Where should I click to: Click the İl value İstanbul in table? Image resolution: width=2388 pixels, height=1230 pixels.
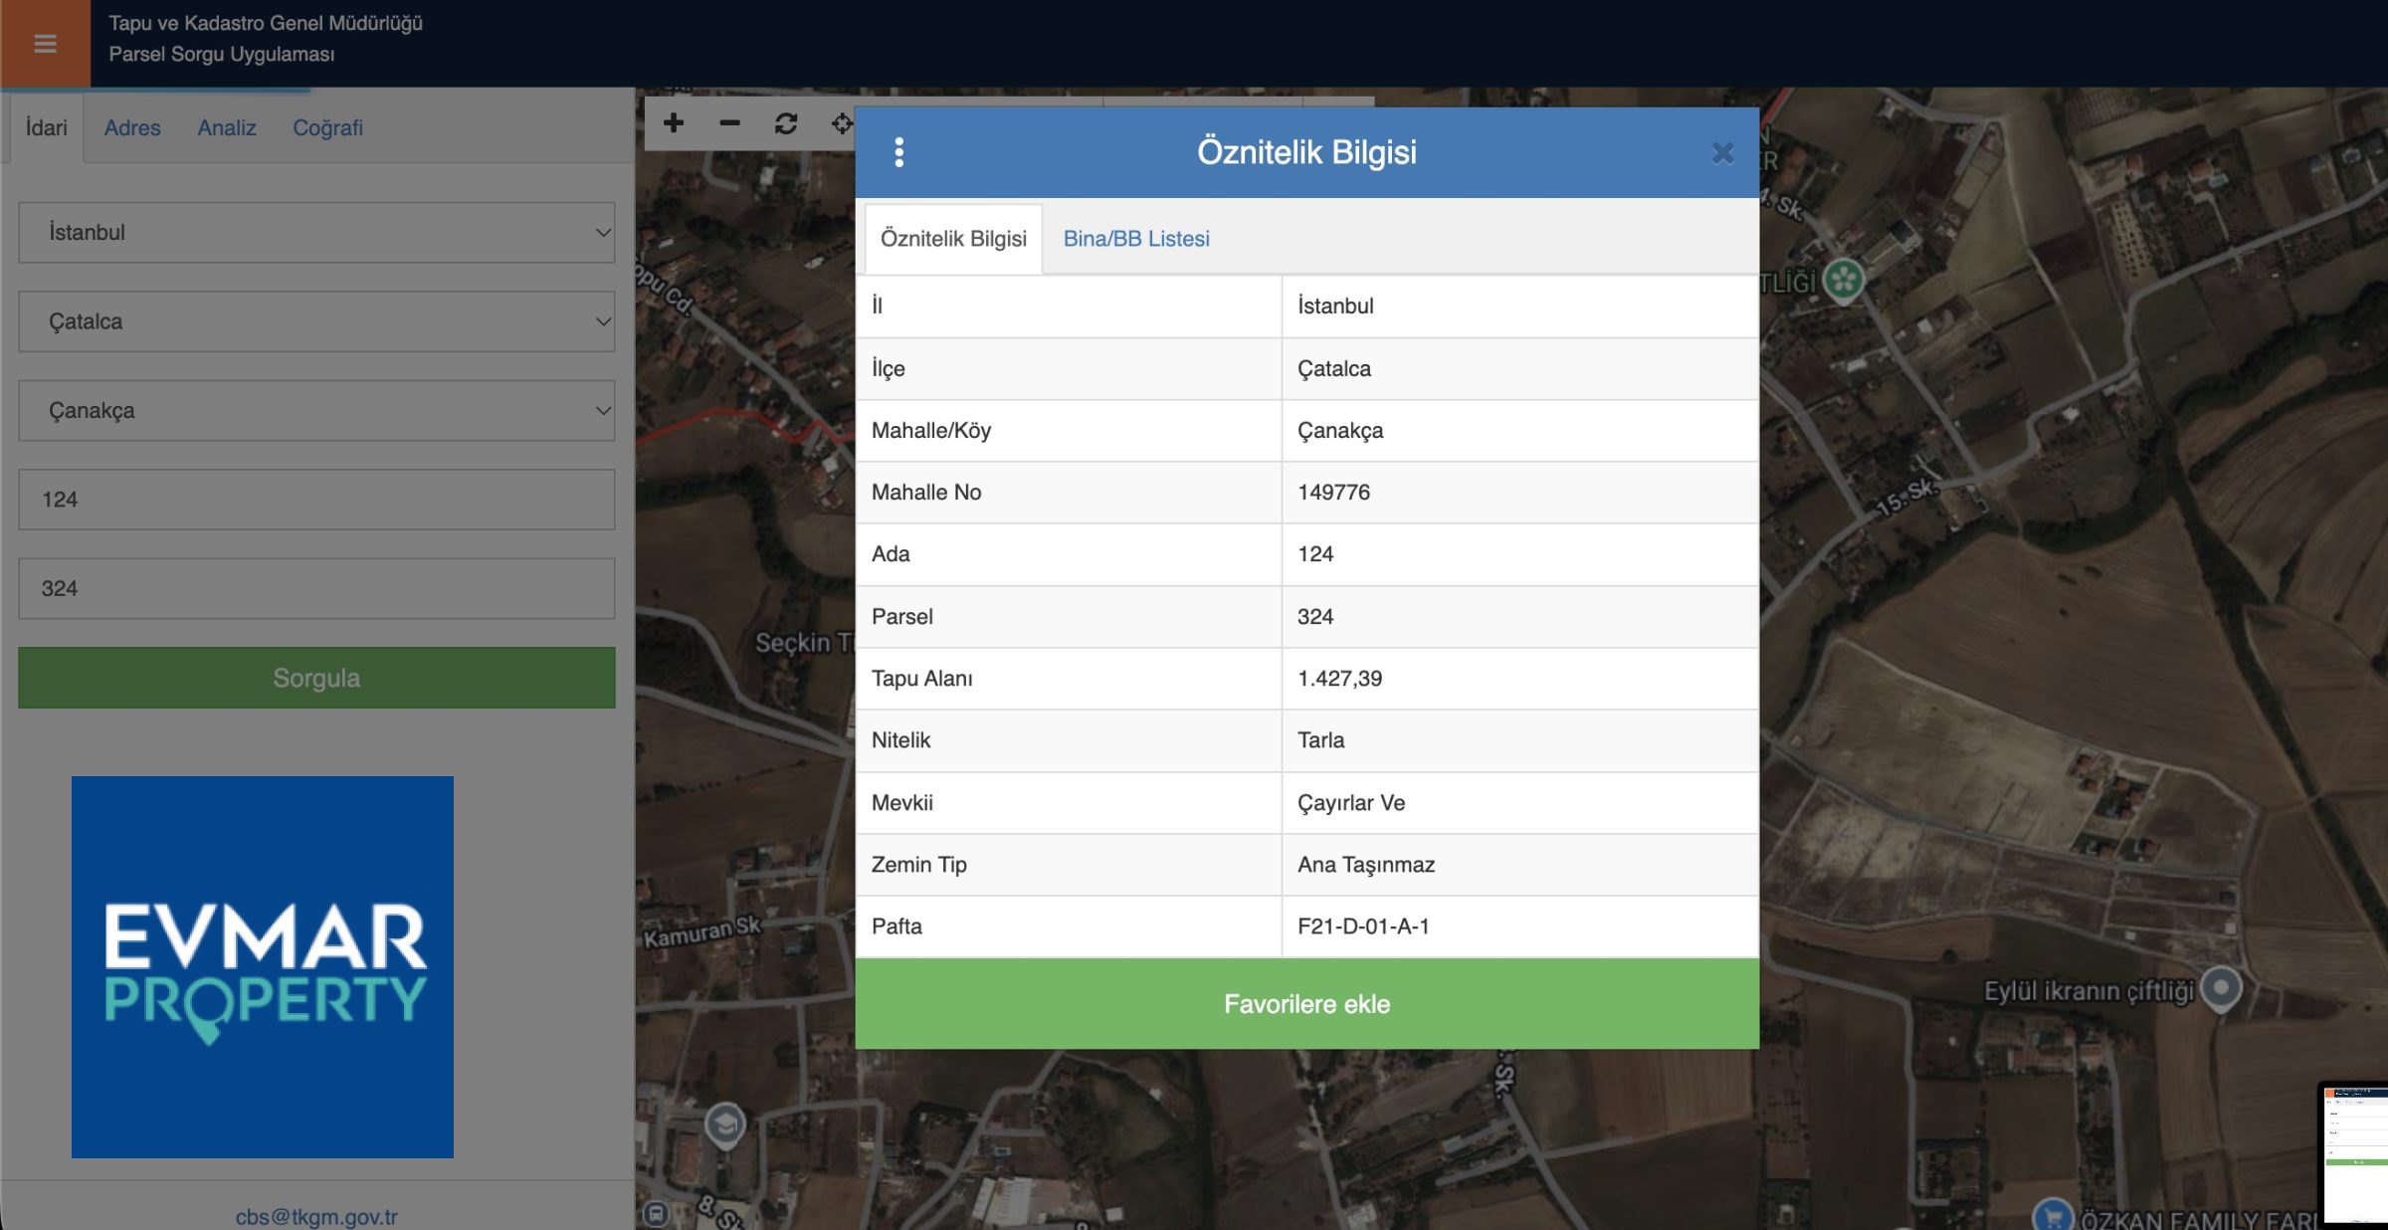(x=1335, y=307)
